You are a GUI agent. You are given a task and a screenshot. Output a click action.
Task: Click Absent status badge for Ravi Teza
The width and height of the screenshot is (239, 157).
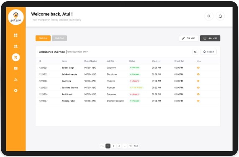[134, 81]
